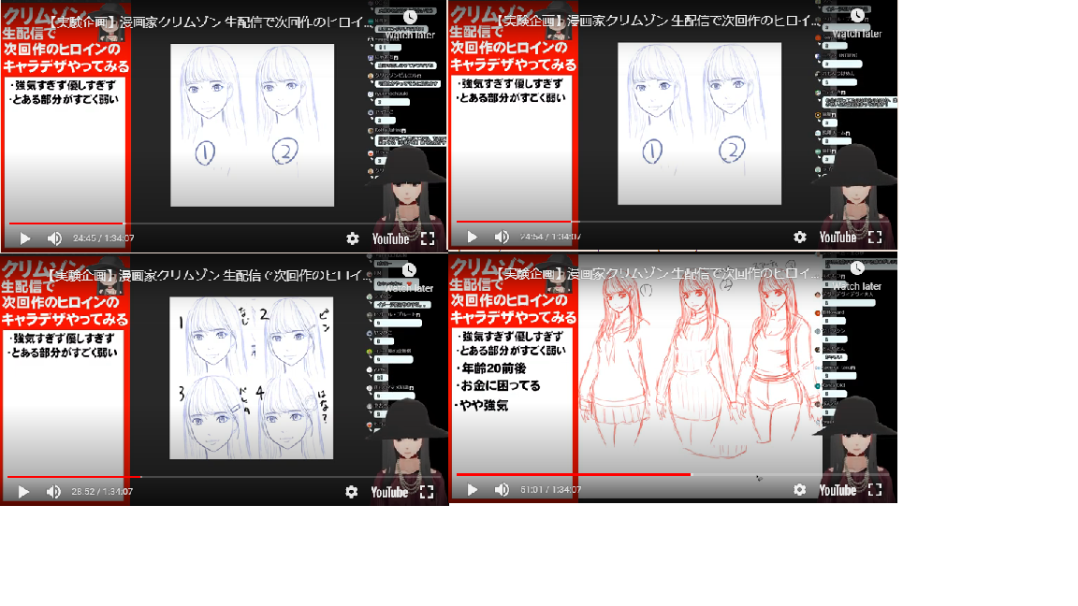Click the 24:45 / 1:34:07 time display
This screenshot has width=1078, height=606.
point(104,238)
